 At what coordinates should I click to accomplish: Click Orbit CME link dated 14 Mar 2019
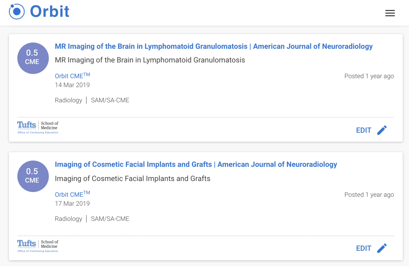click(x=72, y=75)
